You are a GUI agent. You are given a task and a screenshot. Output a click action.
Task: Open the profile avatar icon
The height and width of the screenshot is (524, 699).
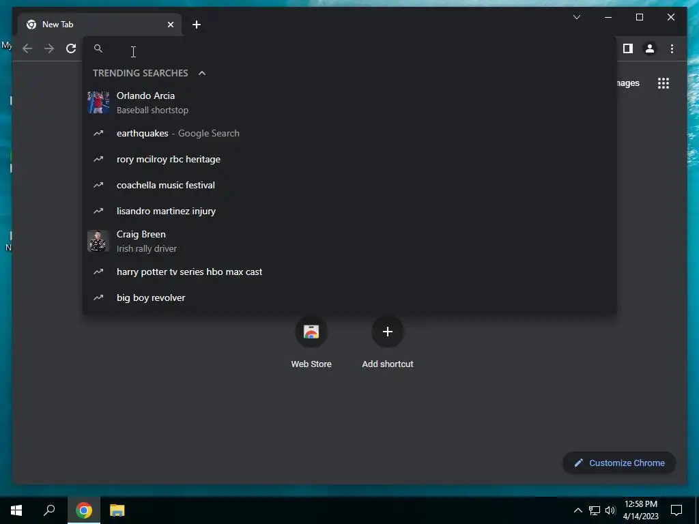(x=650, y=48)
